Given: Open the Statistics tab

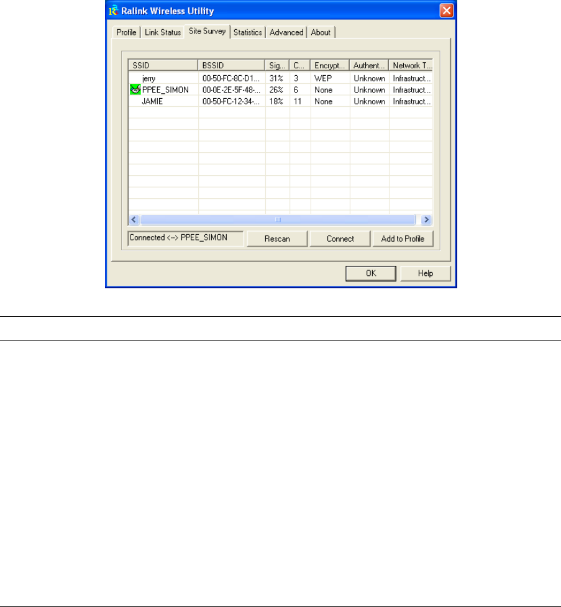Looking at the screenshot, I should (x=248, y=32).
